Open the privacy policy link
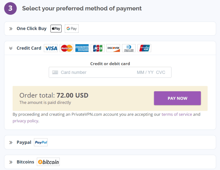220x170 pixels. point(25,121)
